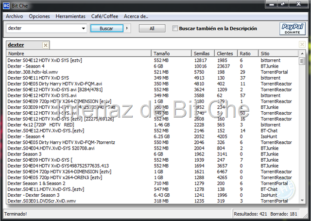This screenshot has width=311, height=221.
Task: Click the Bit Che app icon in title bar
Action: coord(6,6)
